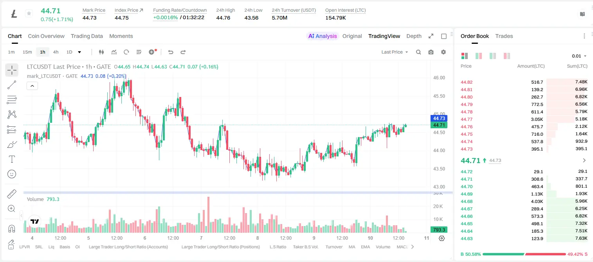Open chart settings gear icon
Image resolution: width=593 pixels, height=262 pixels.
point(443,52)
